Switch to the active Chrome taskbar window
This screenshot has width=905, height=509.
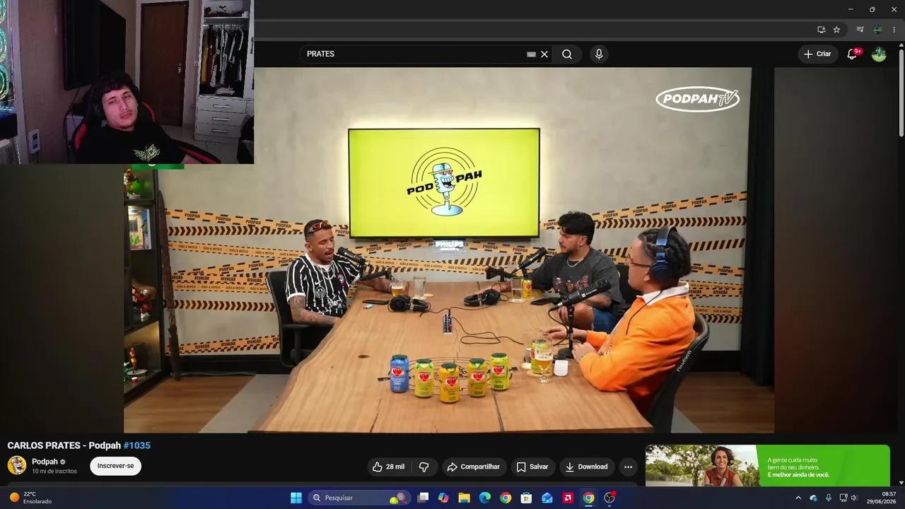pyautogui.click(x=588, y=498)
